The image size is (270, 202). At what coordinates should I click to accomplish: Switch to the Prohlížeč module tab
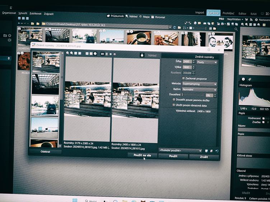(x=228, y=13)
